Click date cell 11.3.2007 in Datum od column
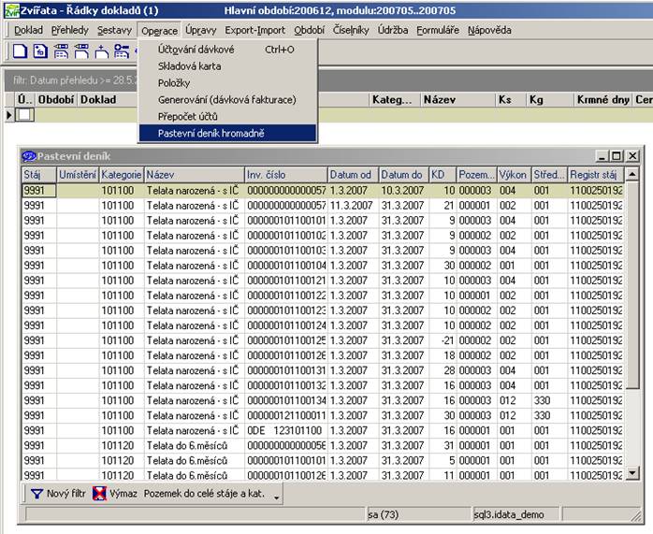The image size is (653, 534). pos(353,206)
